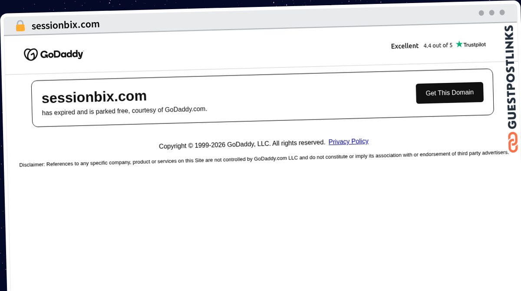Click the sessionbix.com heading
Viewport: 521px width, 291px height.
click(x=94, y=97)
